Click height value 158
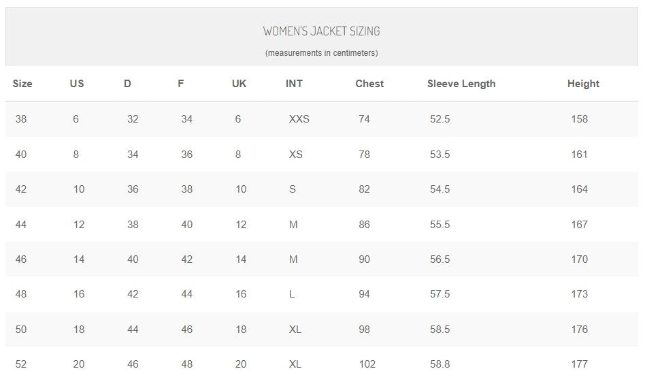The height and width of the screenshot is (384, 645). [x=579, y=119]
